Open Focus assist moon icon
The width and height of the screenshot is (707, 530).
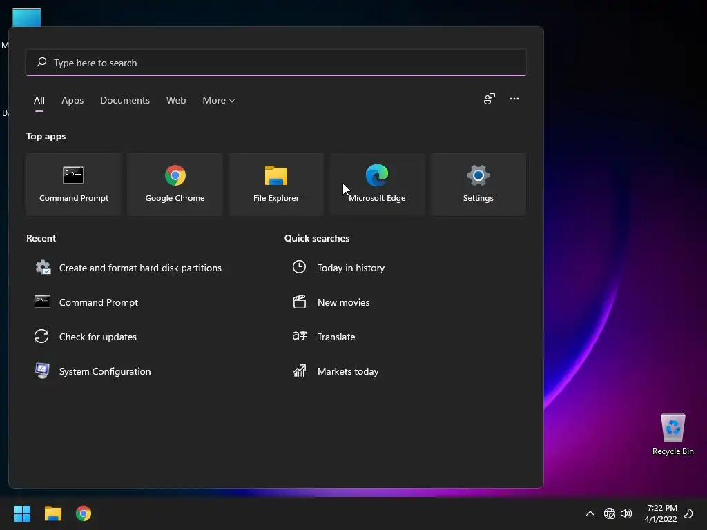688,513
